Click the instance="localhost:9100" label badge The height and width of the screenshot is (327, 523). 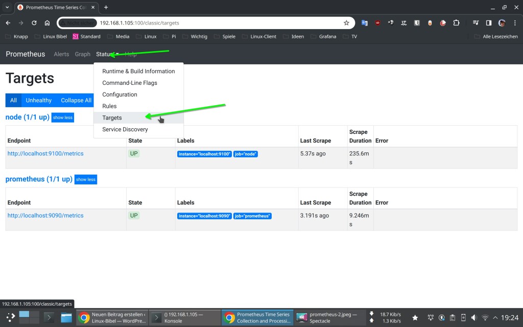[x=204, y=154]
